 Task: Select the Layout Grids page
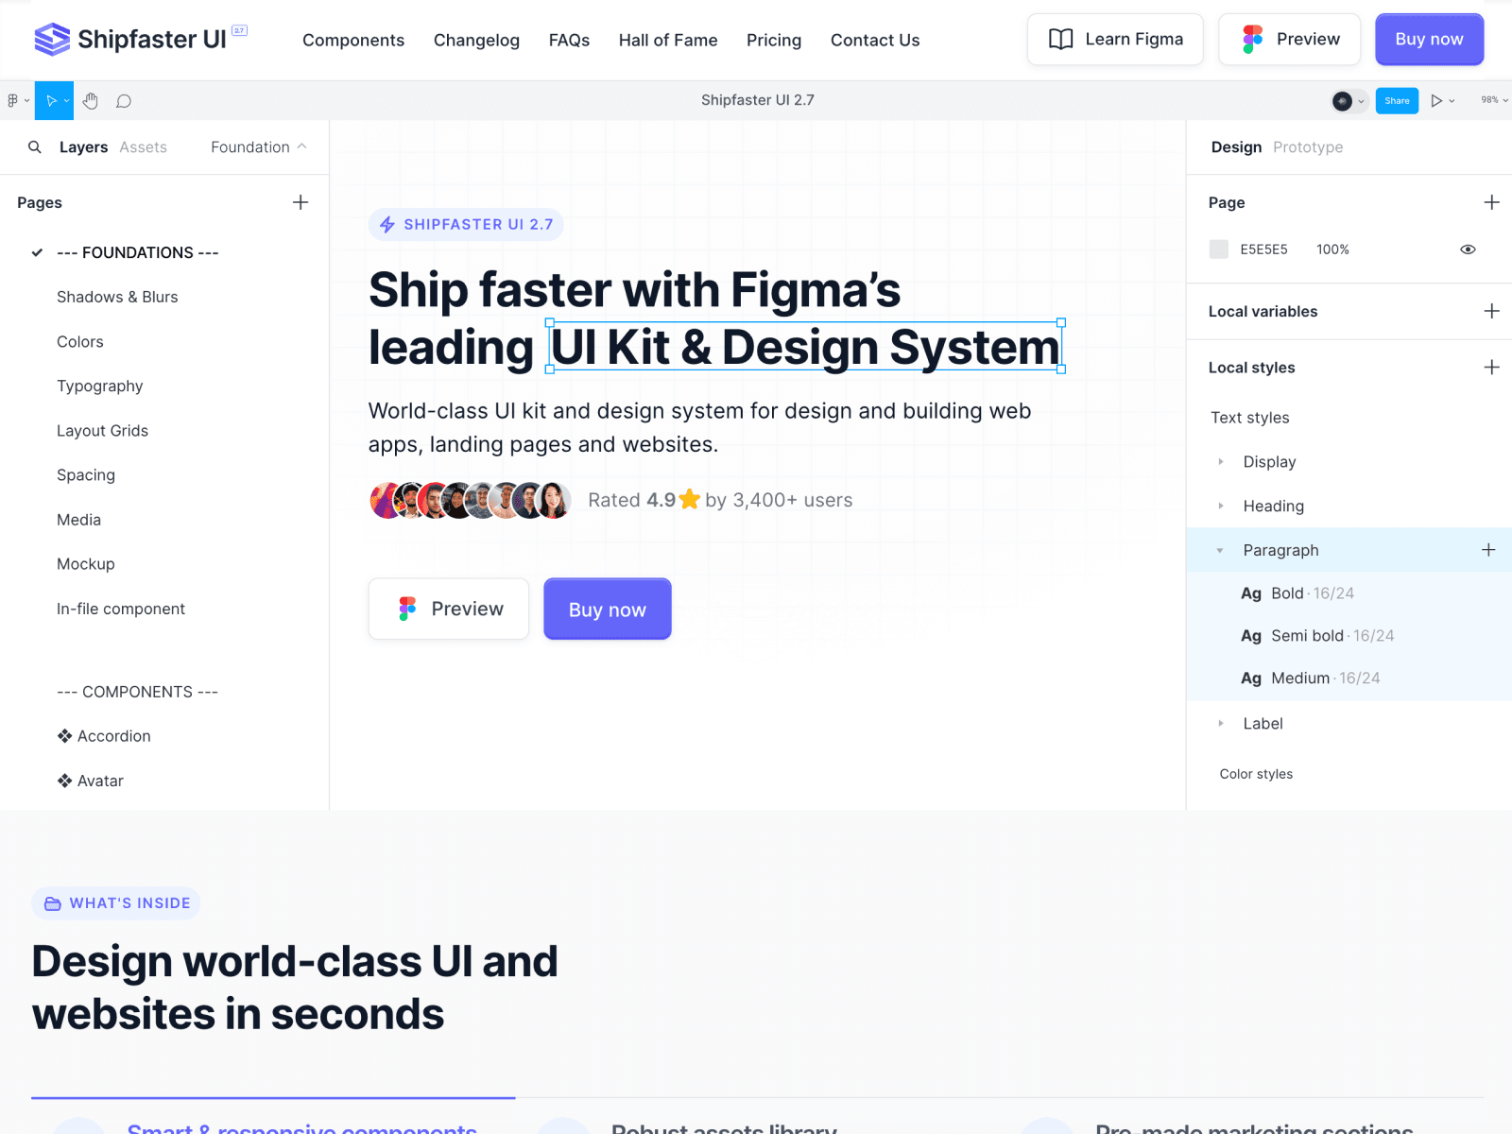click(102, 431)
